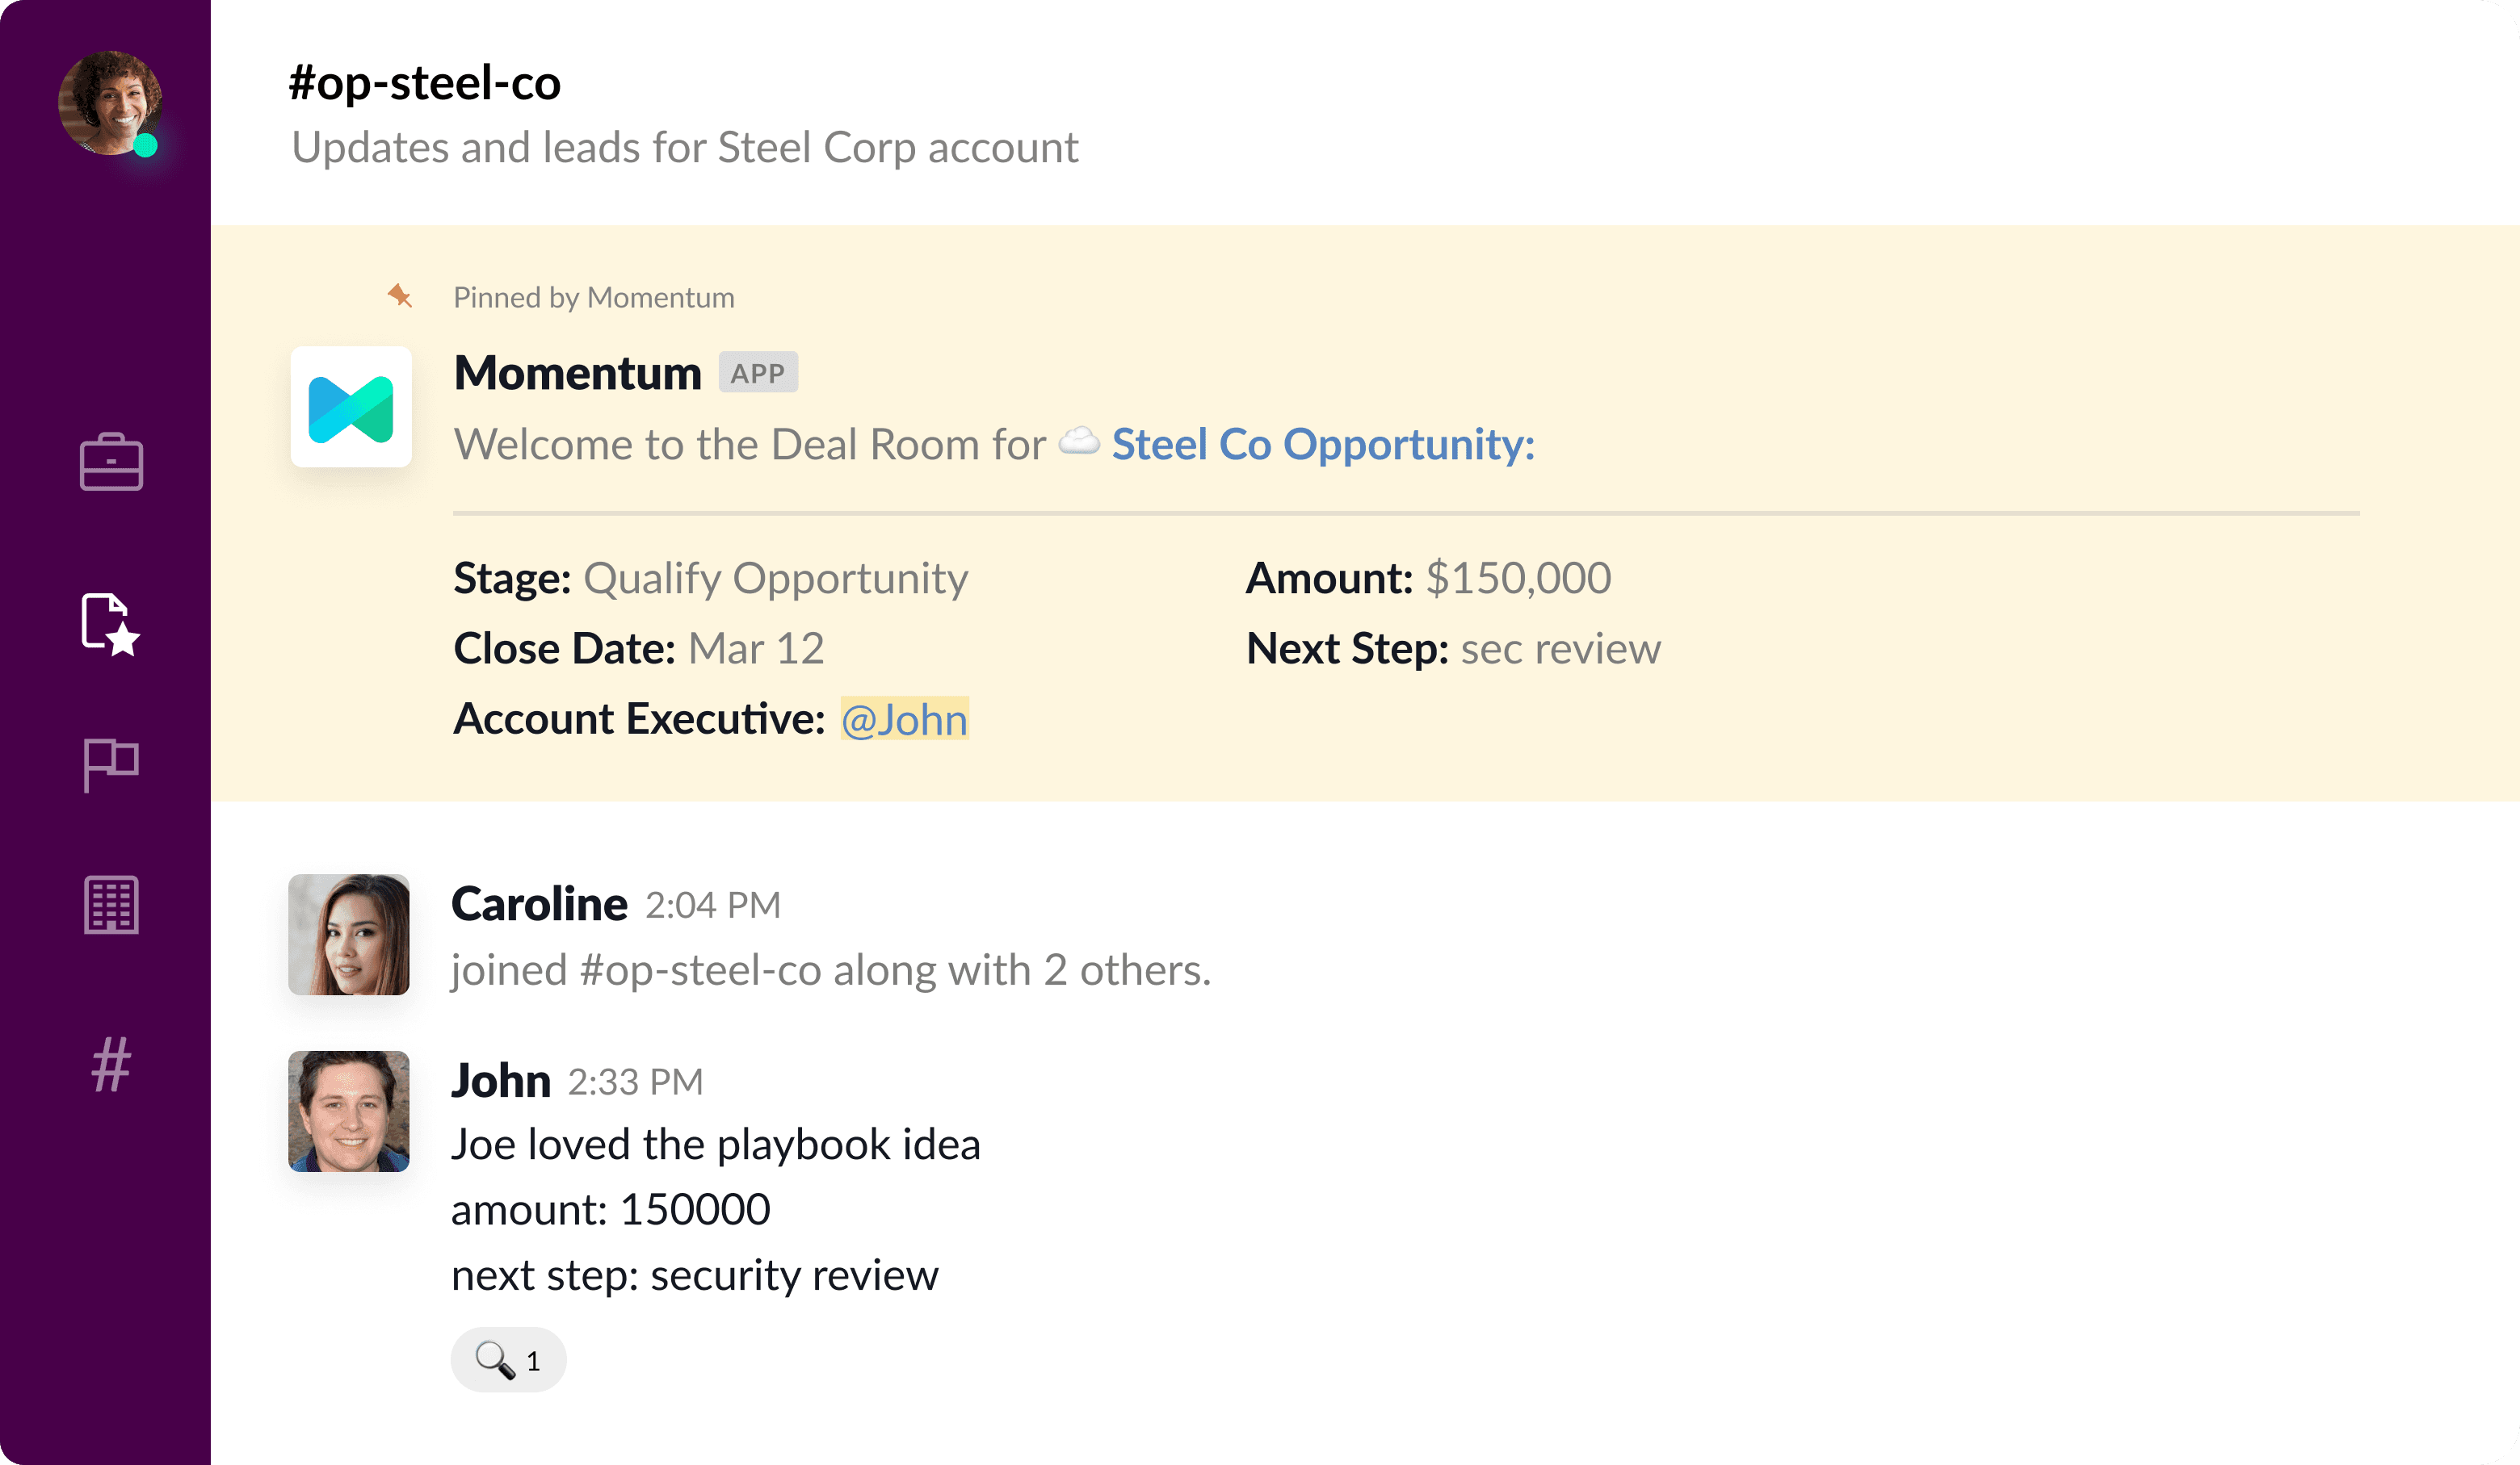Click the Momentum sender name
This screenshot has height=1465, width=2520.
(578, 373)
